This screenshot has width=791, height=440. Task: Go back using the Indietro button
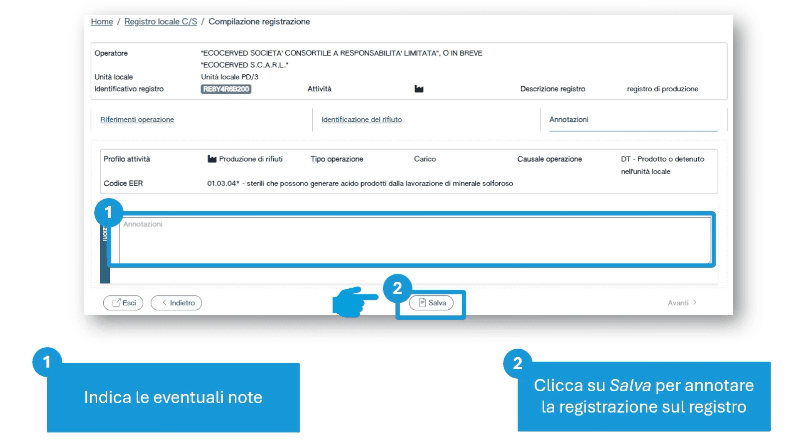(x=177, y=303)
